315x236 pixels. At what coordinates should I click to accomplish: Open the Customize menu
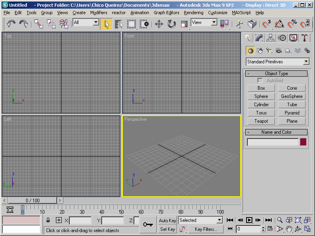coord(218,13)
